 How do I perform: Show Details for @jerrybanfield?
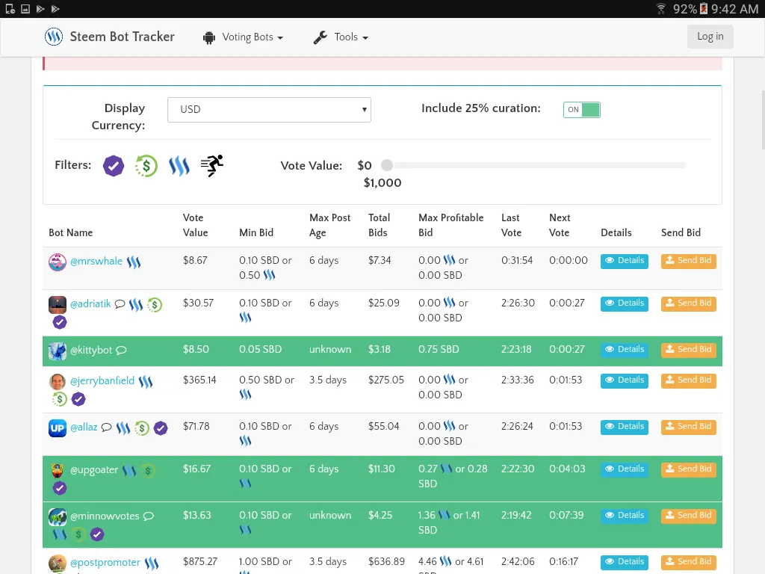click(x=624, y=380)
